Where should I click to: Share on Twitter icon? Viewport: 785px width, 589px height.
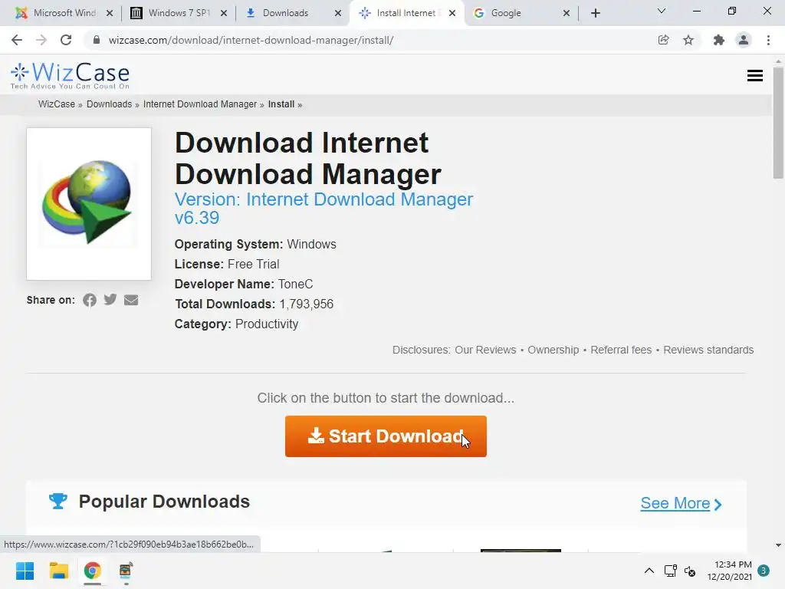pyautogui.click(x=110, y=300)
